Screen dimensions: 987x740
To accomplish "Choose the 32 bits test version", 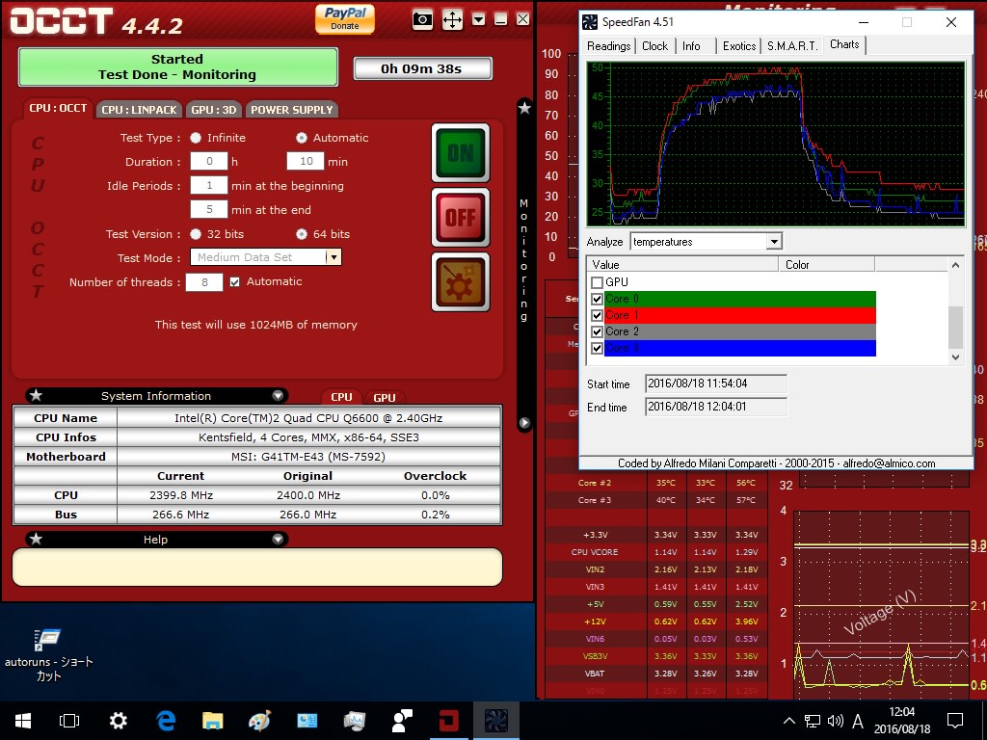I will pyautogui.click(x=196, y=234).
